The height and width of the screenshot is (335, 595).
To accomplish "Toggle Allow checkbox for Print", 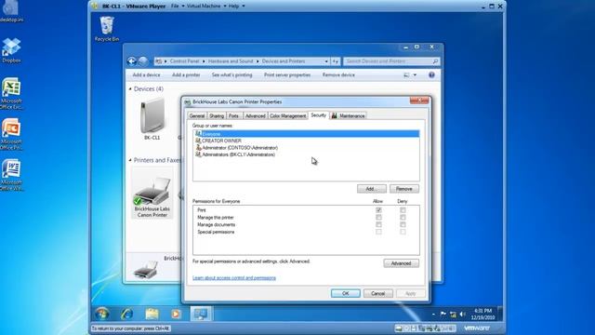I will (378, 210).
